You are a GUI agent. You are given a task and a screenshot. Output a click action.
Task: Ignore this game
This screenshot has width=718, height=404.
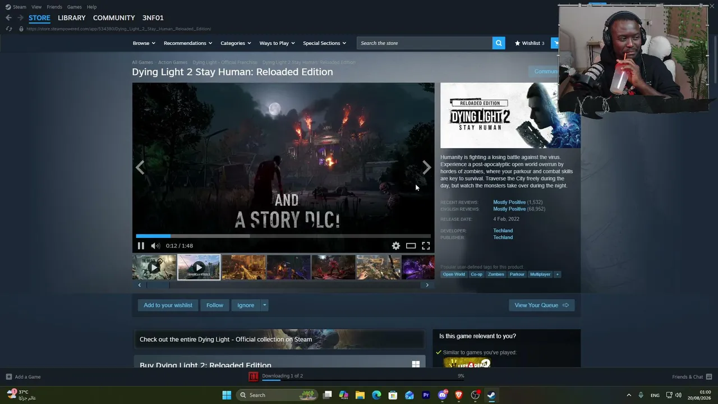[x=246, y=305]
